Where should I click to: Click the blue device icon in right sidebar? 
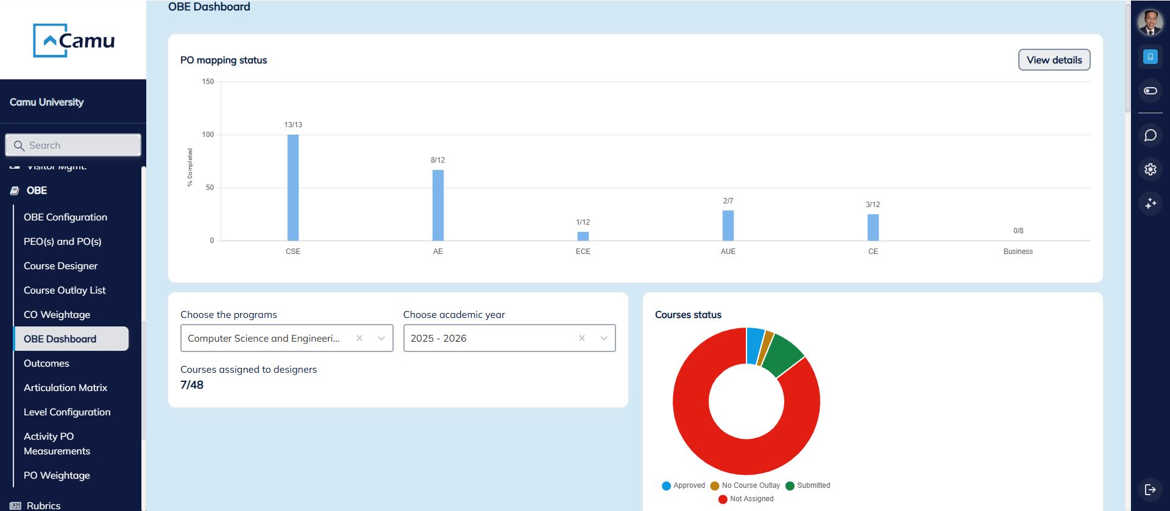click(1150, 57)
